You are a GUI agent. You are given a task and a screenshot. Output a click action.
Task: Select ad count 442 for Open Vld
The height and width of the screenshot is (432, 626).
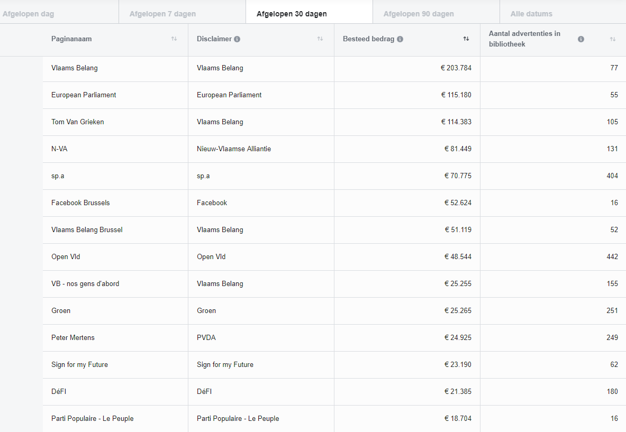tap(612, 257)
